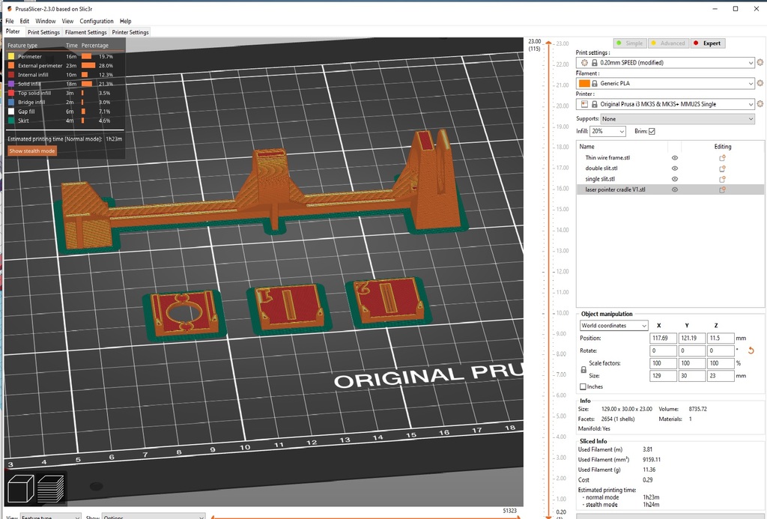767x519 pixels.
Task: Select the 3D view cube icon
Action: (21, 488)
